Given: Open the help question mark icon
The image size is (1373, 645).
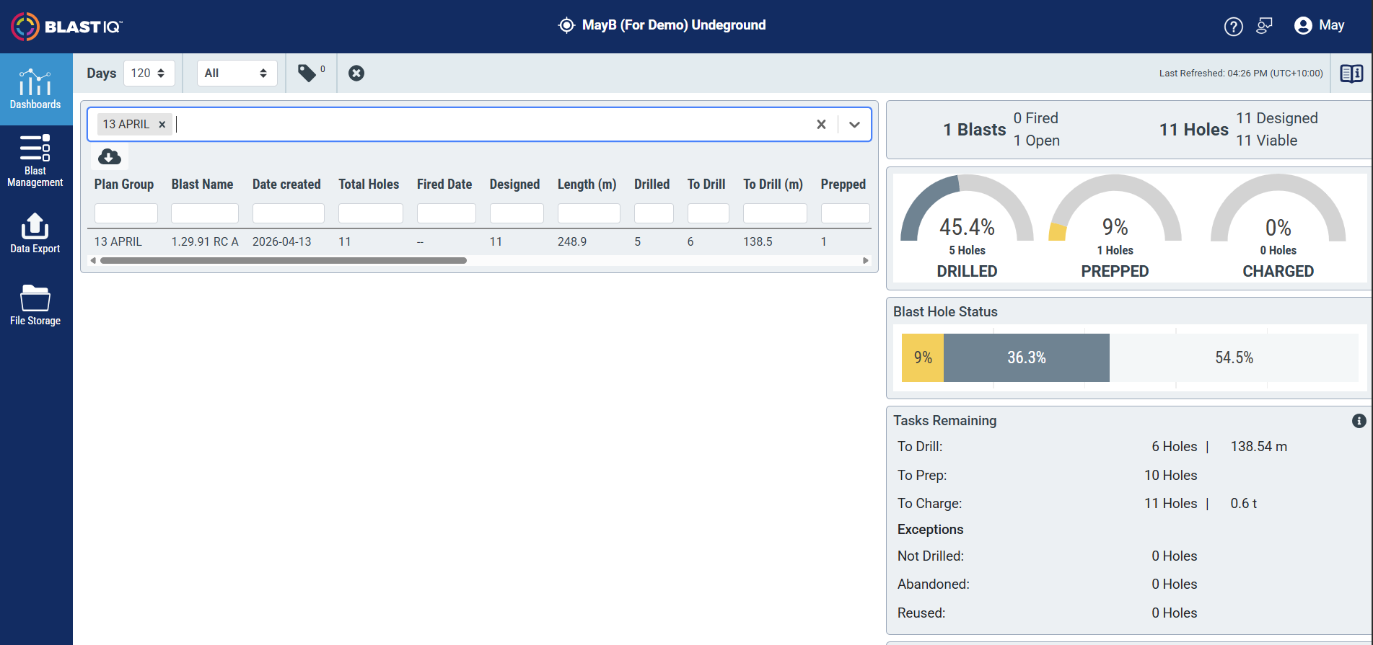Looking at the screenshot, I should tap(1234, 27).
